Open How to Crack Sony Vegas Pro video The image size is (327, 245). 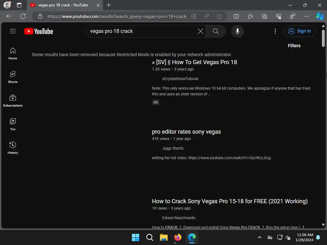tap(230, 201)
